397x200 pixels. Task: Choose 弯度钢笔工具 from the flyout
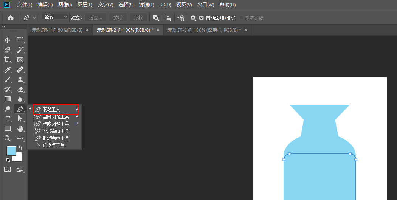point(55,124)
